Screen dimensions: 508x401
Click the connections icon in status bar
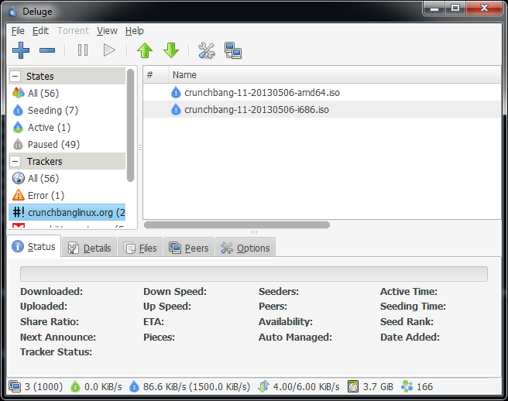[15, 386]
